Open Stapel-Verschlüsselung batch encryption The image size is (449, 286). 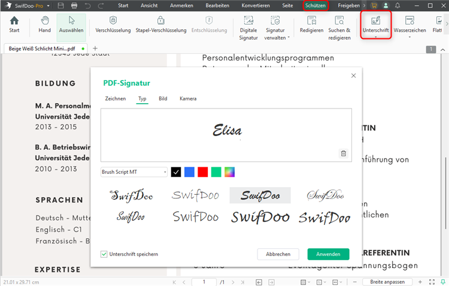[x=160, y=25]
